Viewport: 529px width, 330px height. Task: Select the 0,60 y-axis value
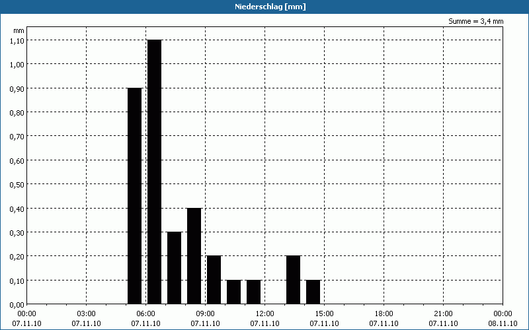17,161
